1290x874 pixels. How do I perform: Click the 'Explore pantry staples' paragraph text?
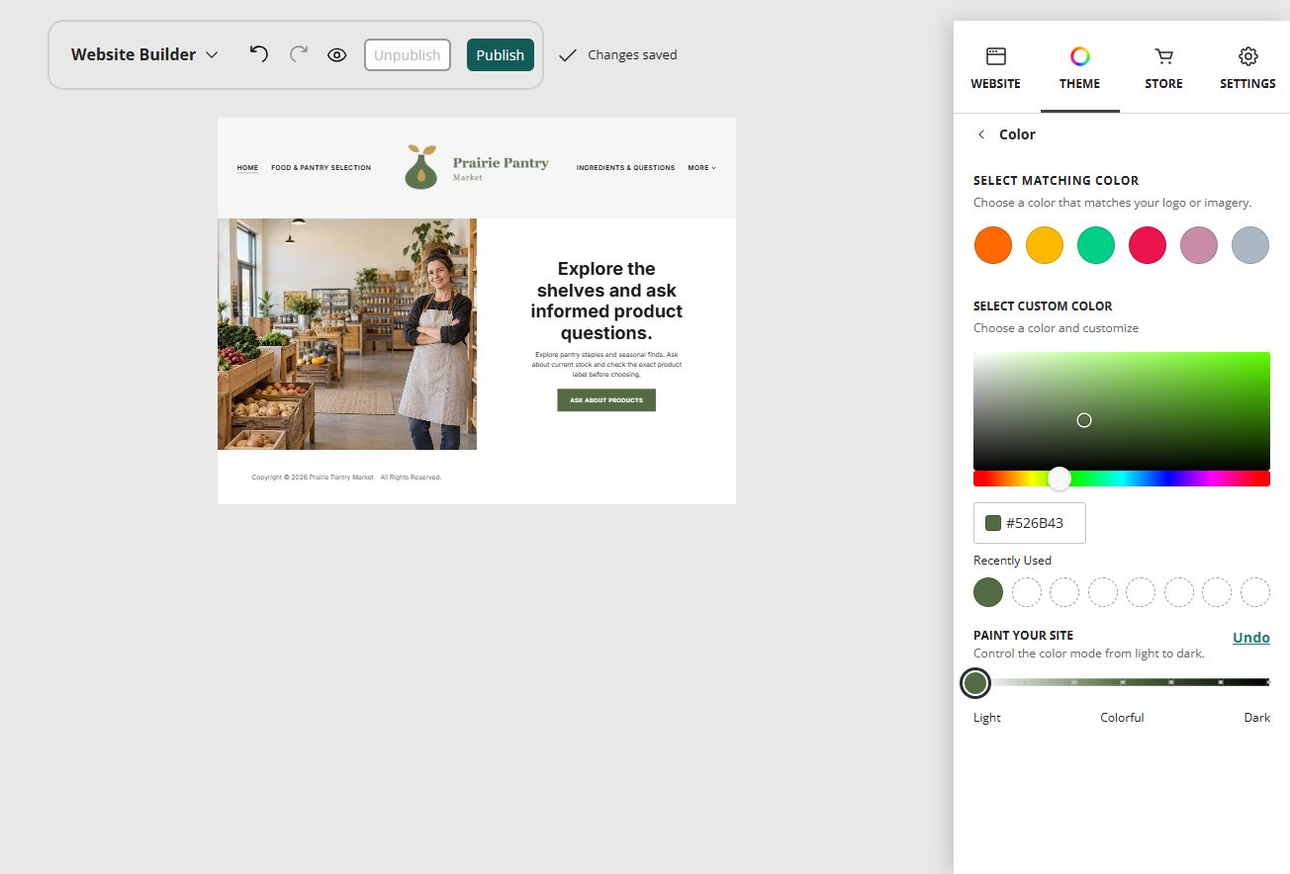606,365
